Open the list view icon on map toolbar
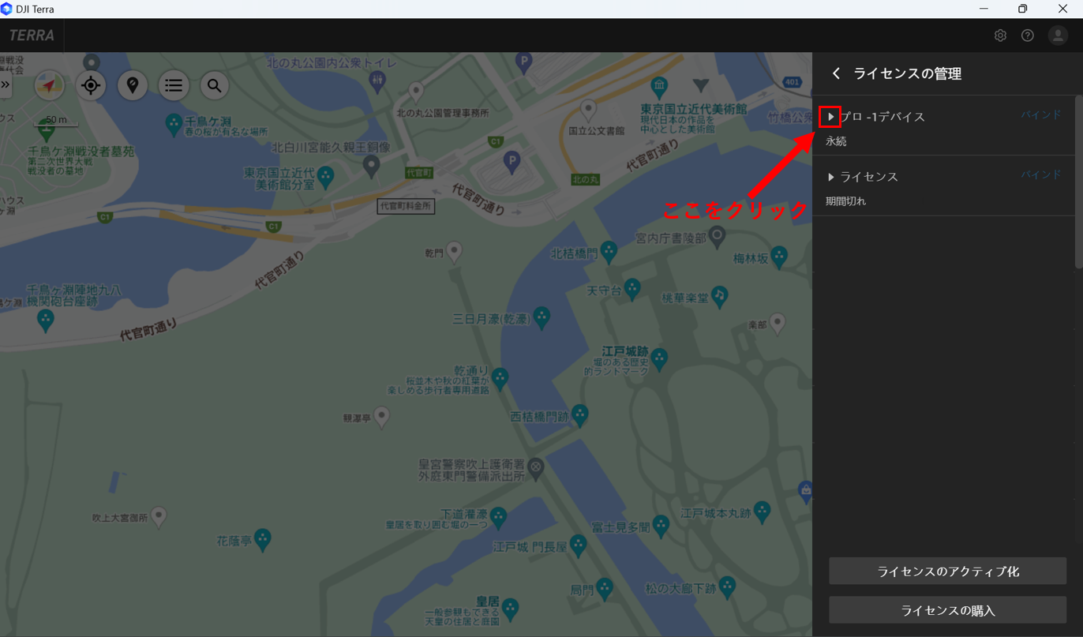This screenshot has height=637, width=1083. click(x=174, y=85)
